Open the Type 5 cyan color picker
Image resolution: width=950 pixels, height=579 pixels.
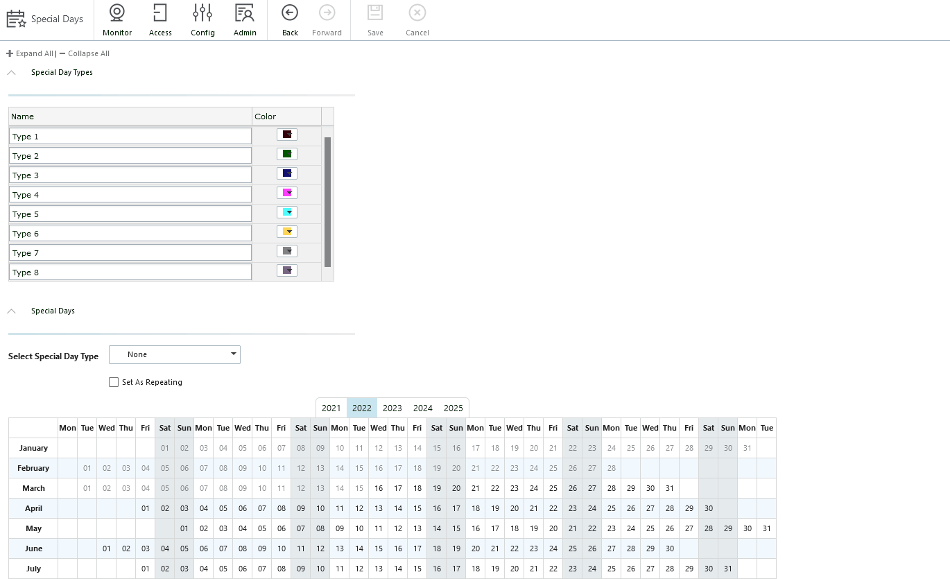click(x=287, y=212)
